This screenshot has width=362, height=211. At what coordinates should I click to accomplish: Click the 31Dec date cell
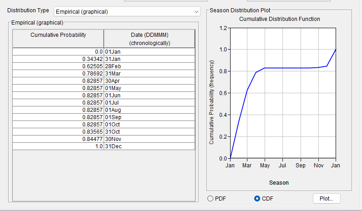click(149, 146)
